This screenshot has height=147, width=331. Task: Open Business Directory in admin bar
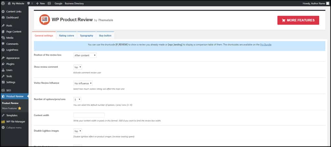point(74,4)
